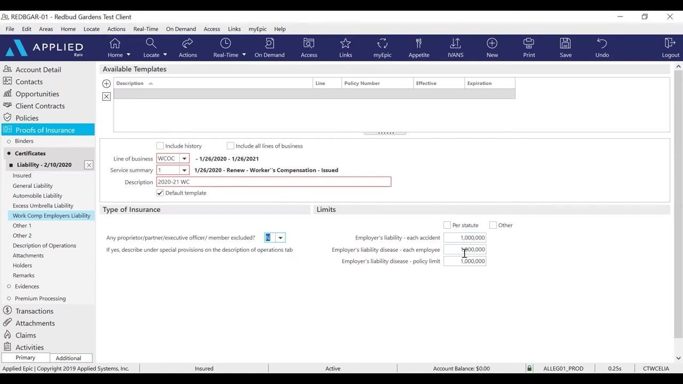
Task: Switch to the Additional tab
Action: [68, 358]
